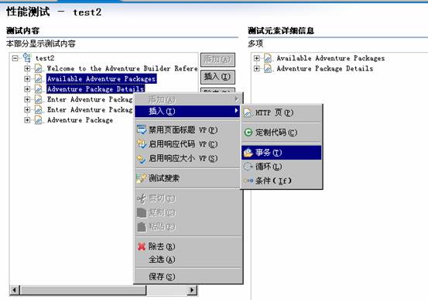
Task: Select Available Adventure Packages in test contents tree
Action: pyautogui.click(x=101, y=79)
